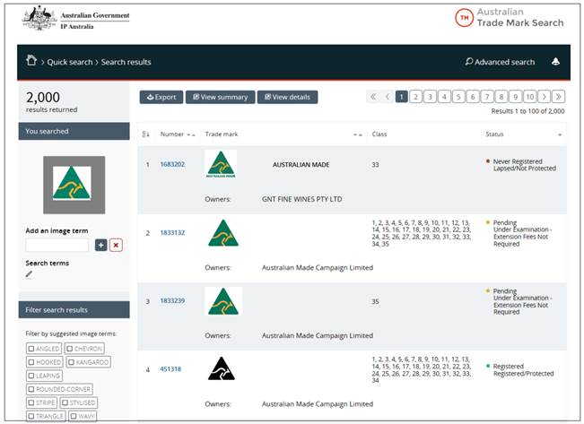Go to results page 7

[487, 97]
